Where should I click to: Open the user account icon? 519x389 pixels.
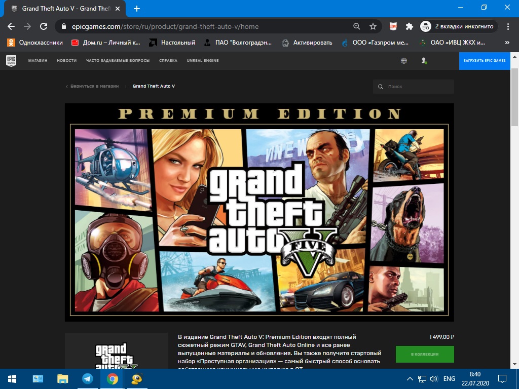pos(424,61)
